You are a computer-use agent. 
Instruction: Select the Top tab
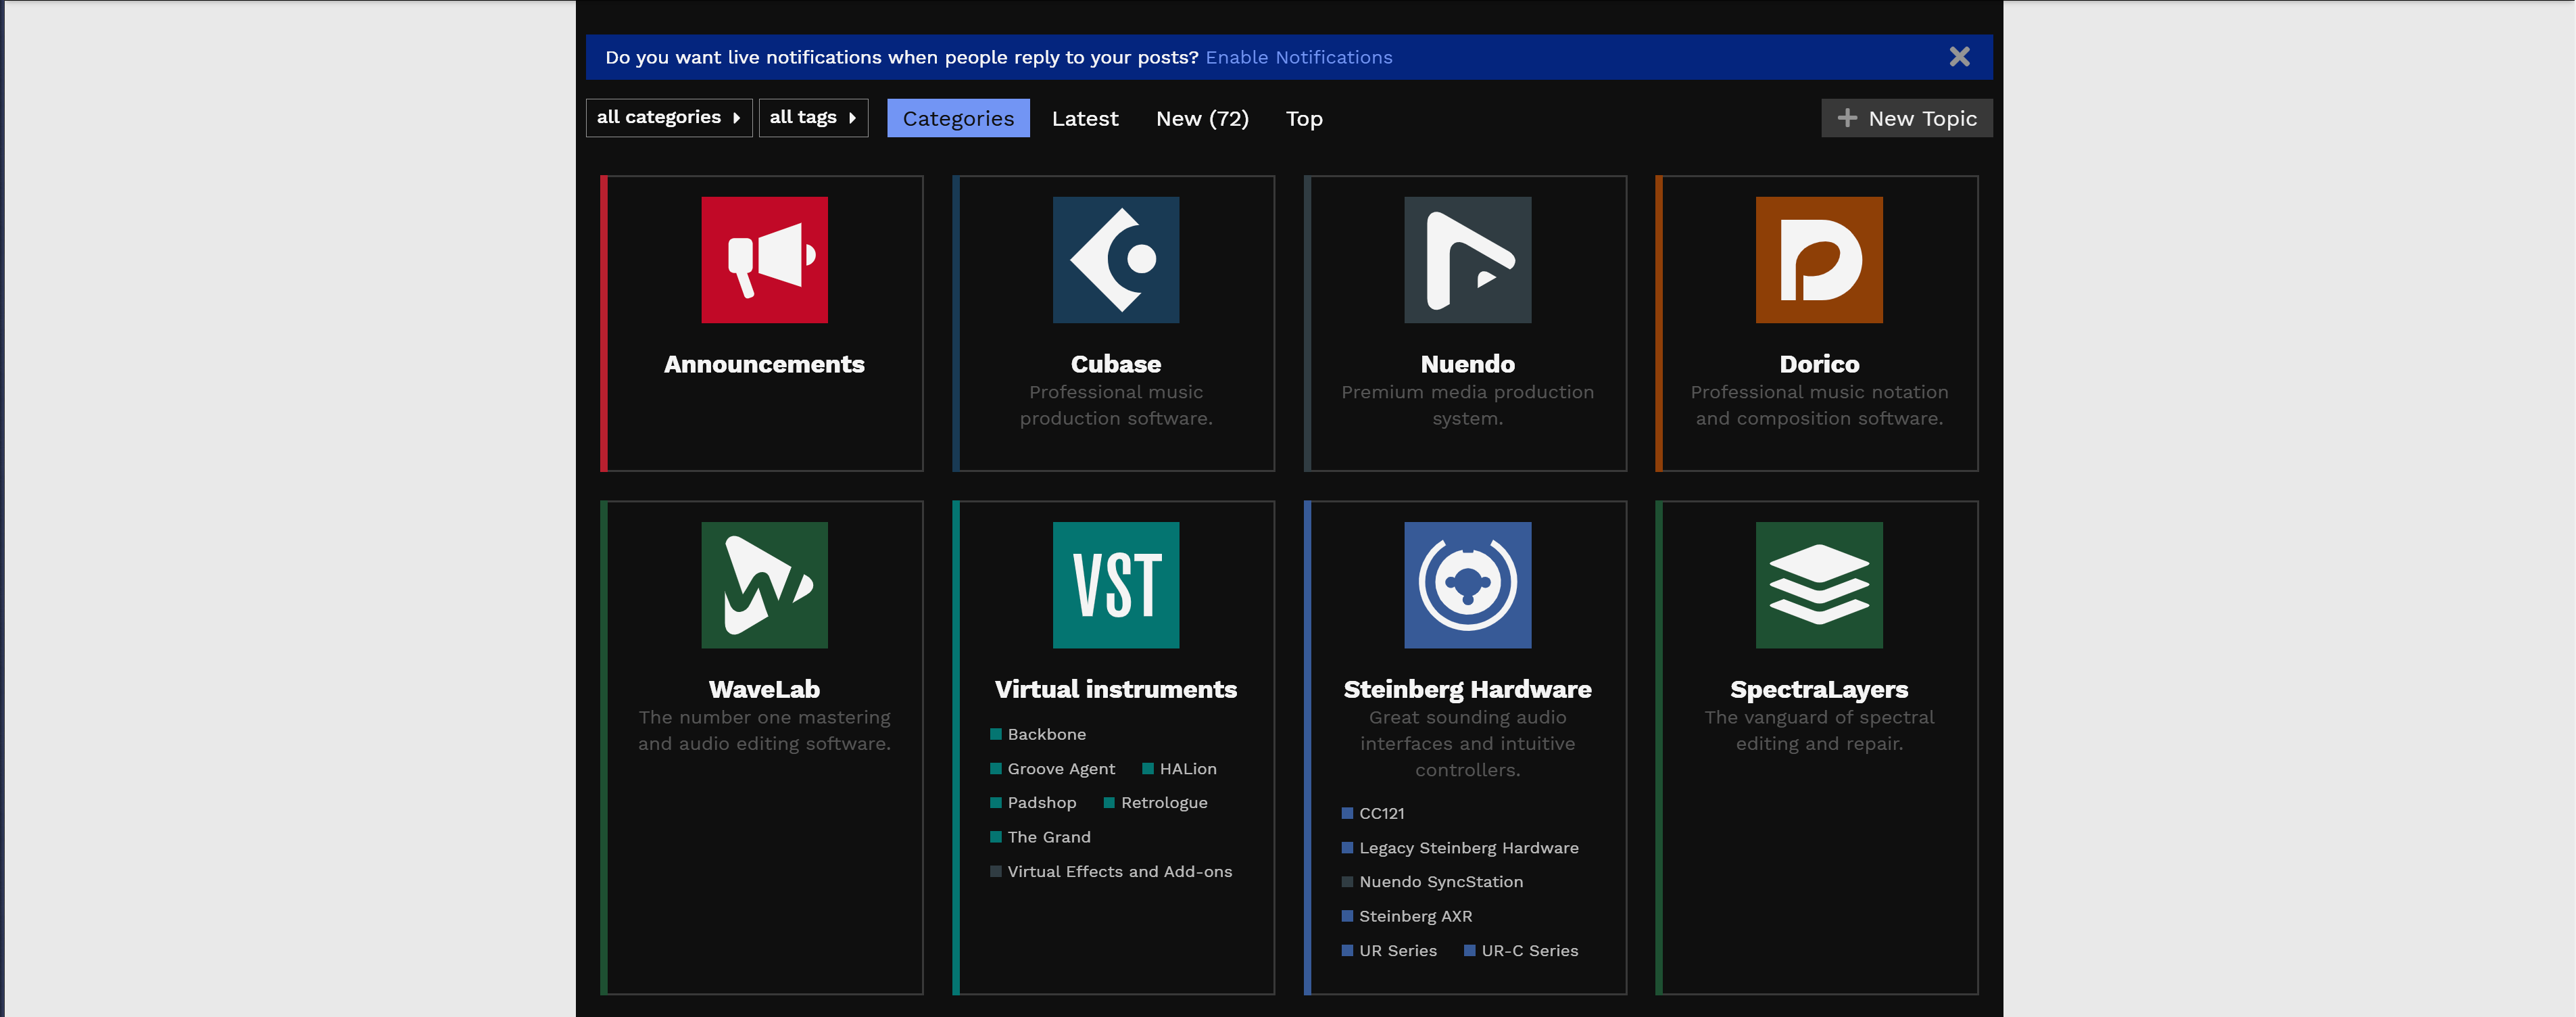1303,119
